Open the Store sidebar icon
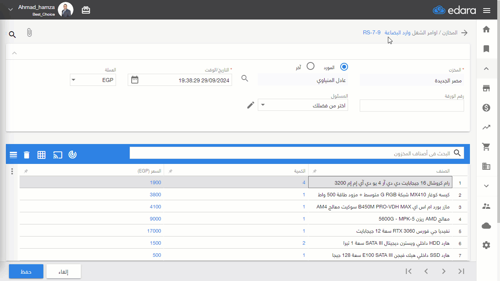 [x=486, y=88]
